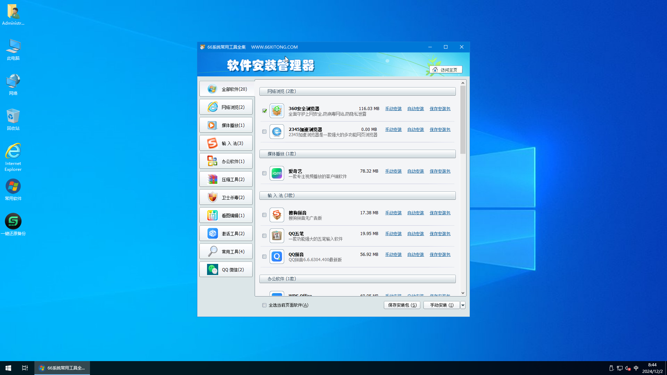This screenshot has width=667, height=375.
Task: Collapse the 办公软件 (1款) section header
Action: point(357,279)
